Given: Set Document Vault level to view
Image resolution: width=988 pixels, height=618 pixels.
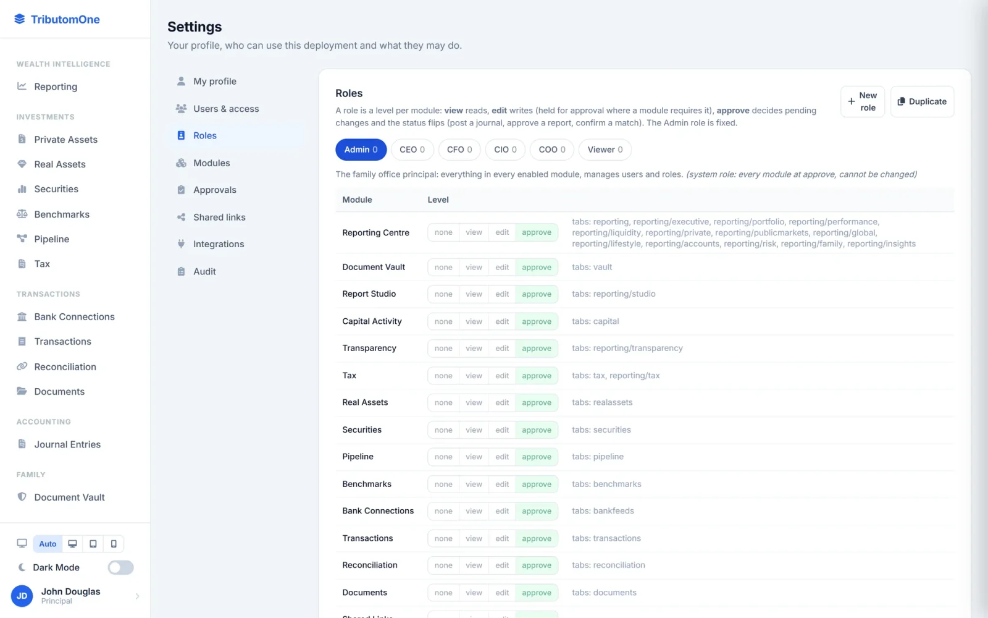Looking at the screenshot, I should 474,267.
